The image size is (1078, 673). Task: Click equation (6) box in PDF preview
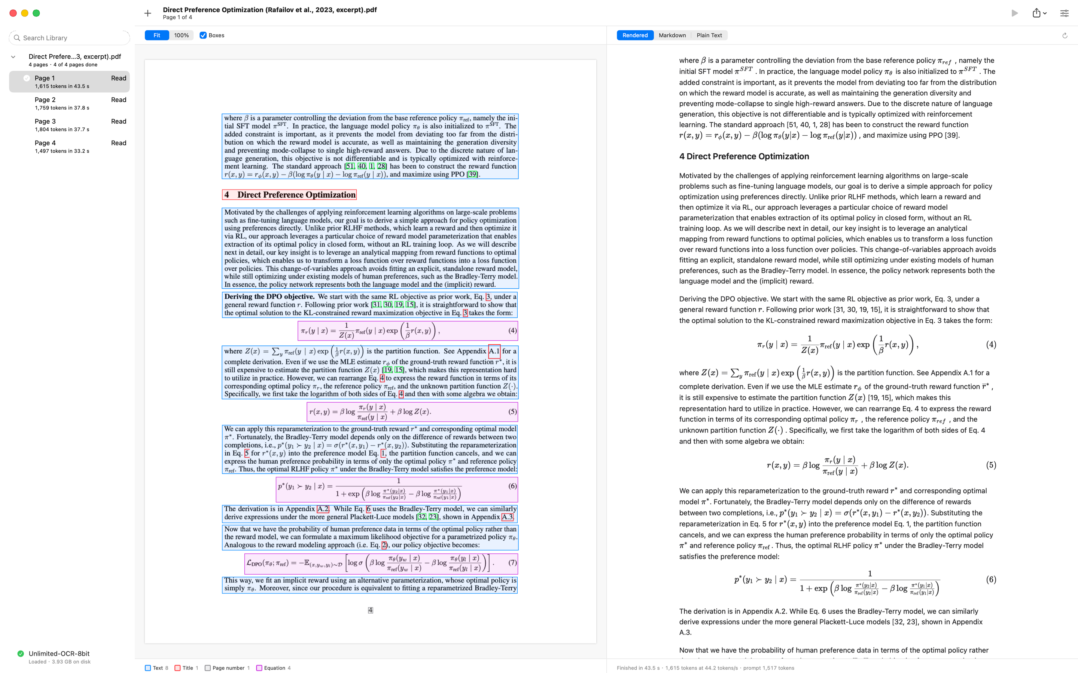[x=397, y=490]
